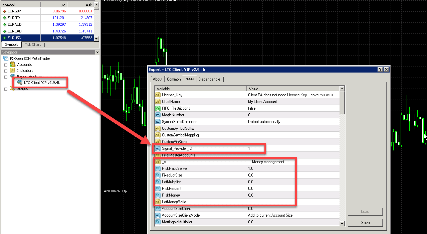427x234 pixels.
Task: Click the CustomSymbolMapping variable icon
Action: [x=158, y=135]
